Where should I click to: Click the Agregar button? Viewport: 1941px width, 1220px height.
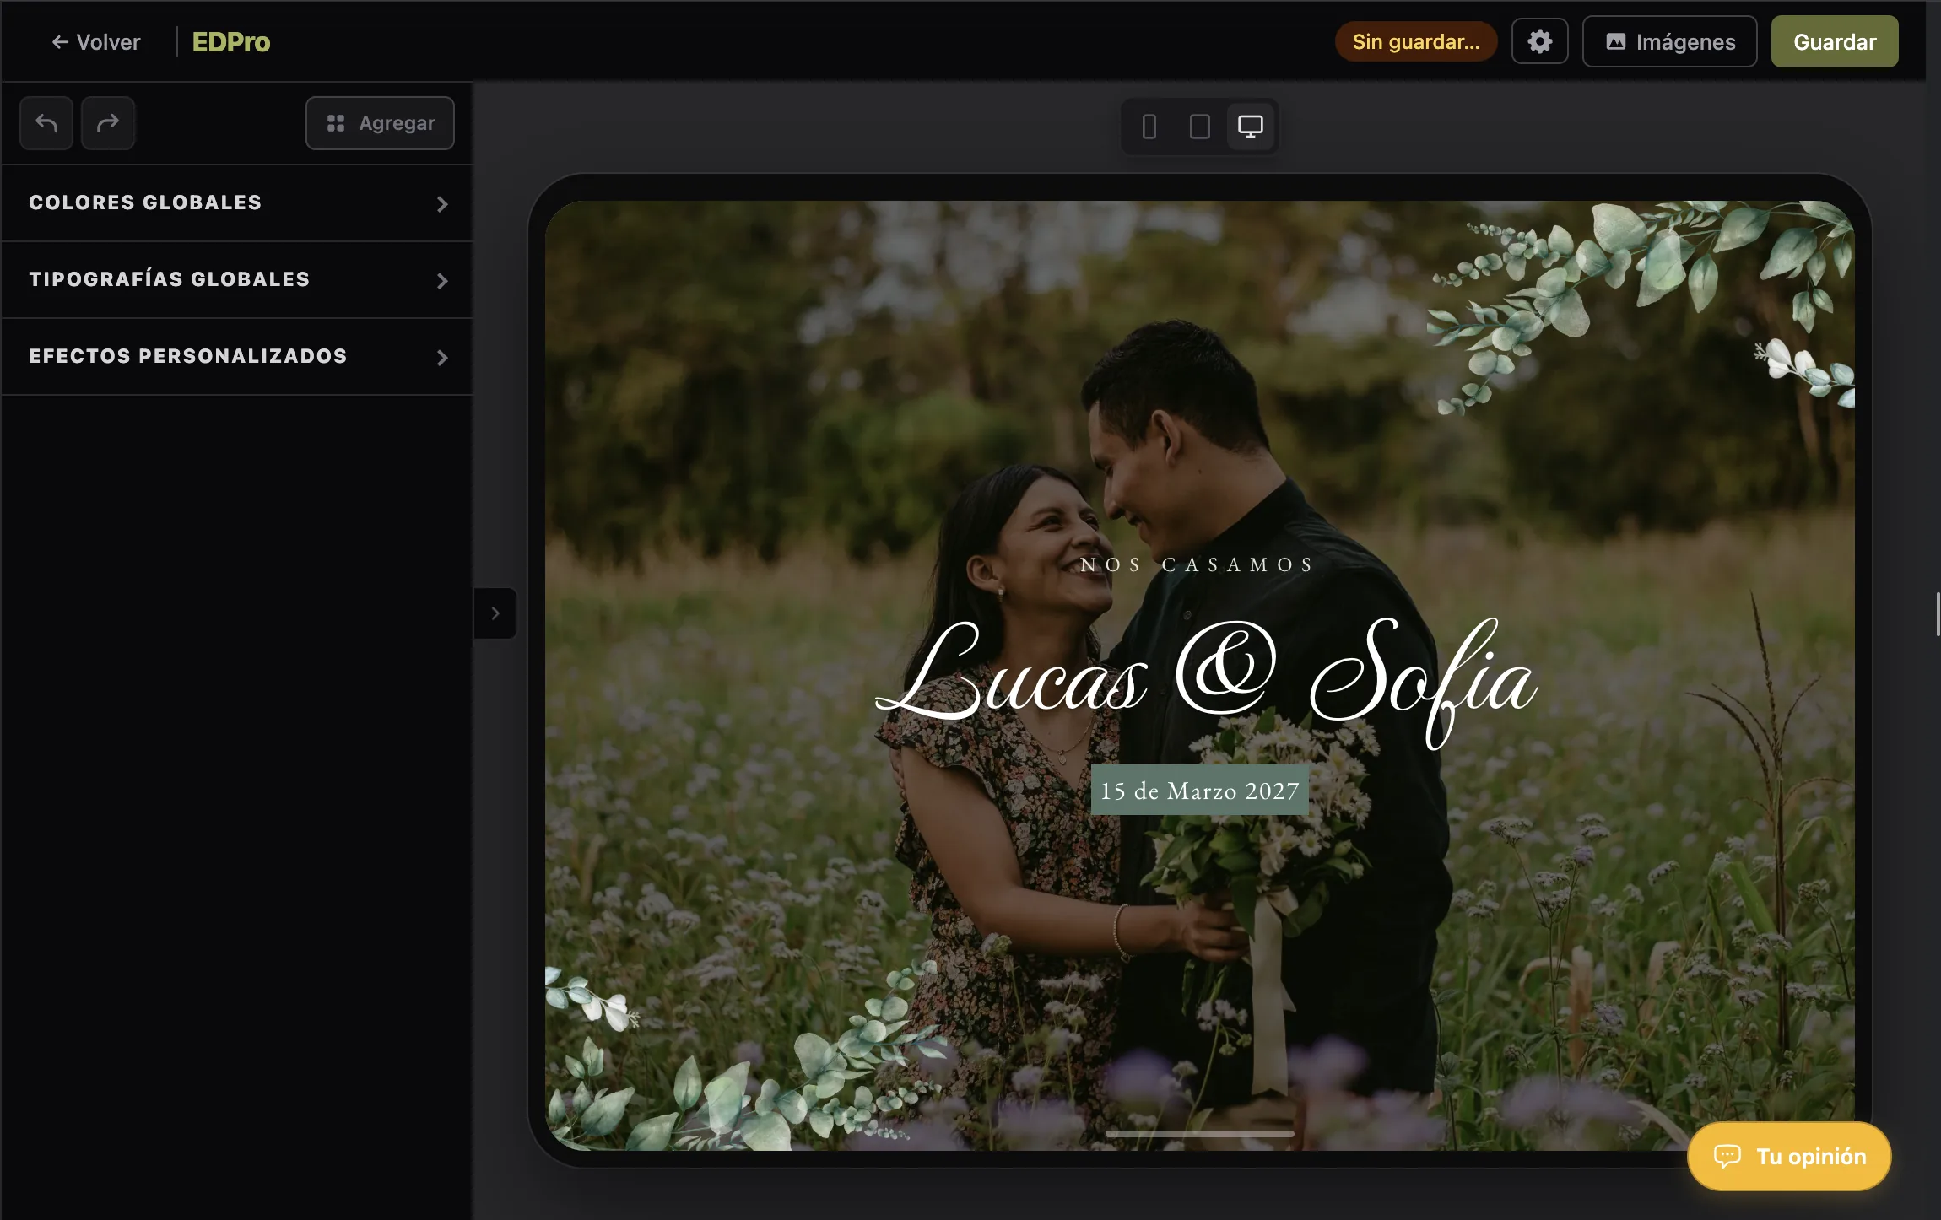click(x=380, y=123)
